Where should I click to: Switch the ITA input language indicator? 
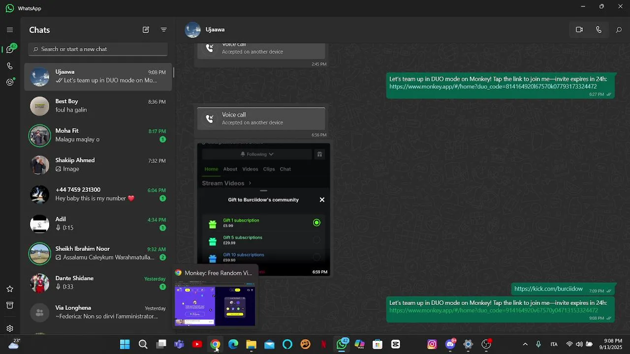coord(554,344)
